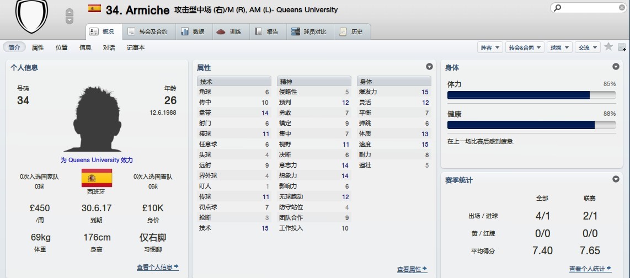Open the 转会及合约 tab
Image resolution: width=630 pixels, height=278 pixels.
pyautogui.click(x=147, y=31)
